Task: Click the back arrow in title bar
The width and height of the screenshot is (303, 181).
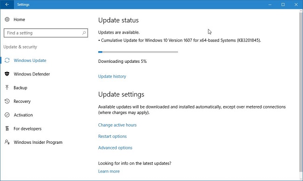Action: pyautogui.click(x=7, y=5)
